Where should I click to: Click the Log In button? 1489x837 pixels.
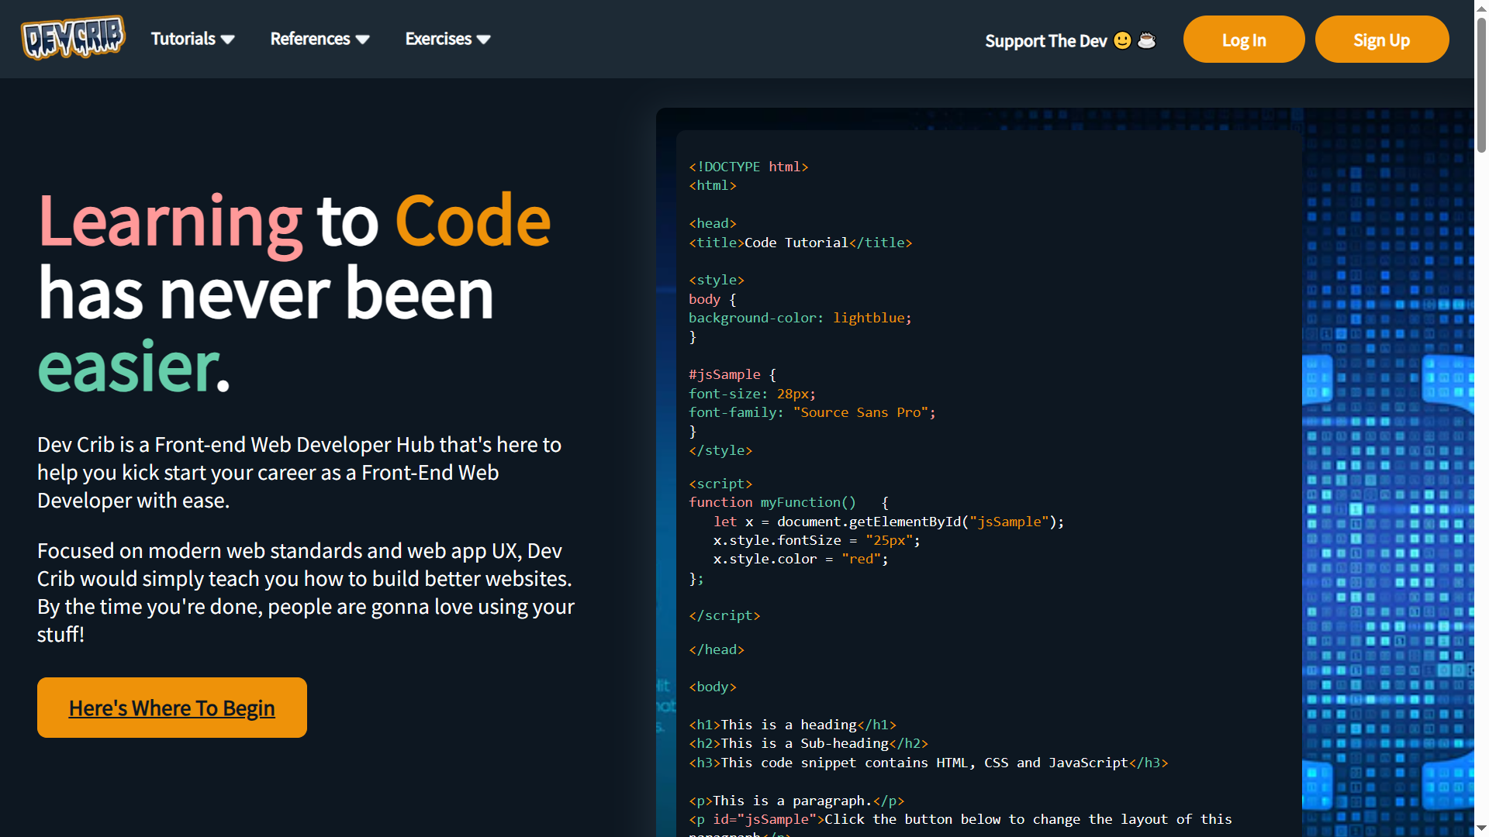(x=1244, y=40)
